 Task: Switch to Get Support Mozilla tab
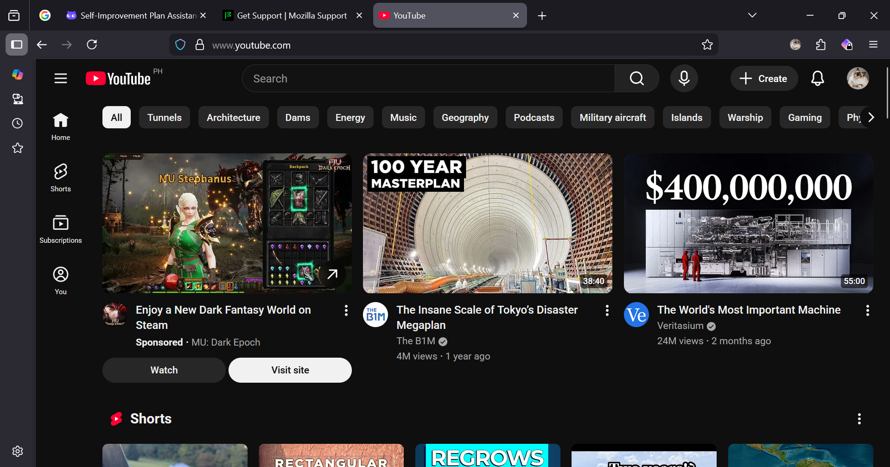click(292, 16)
